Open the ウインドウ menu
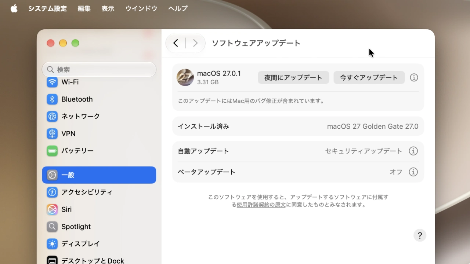Screen dimensions: 470x264 coord(141,8)
